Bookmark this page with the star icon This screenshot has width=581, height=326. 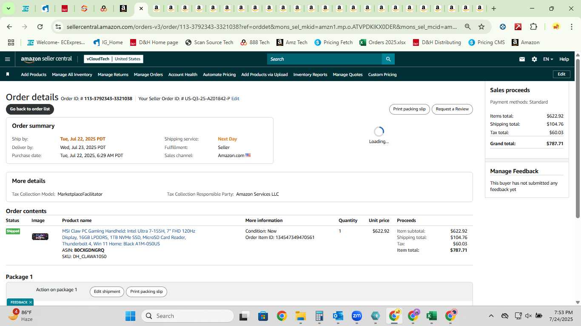click(481, 27)
